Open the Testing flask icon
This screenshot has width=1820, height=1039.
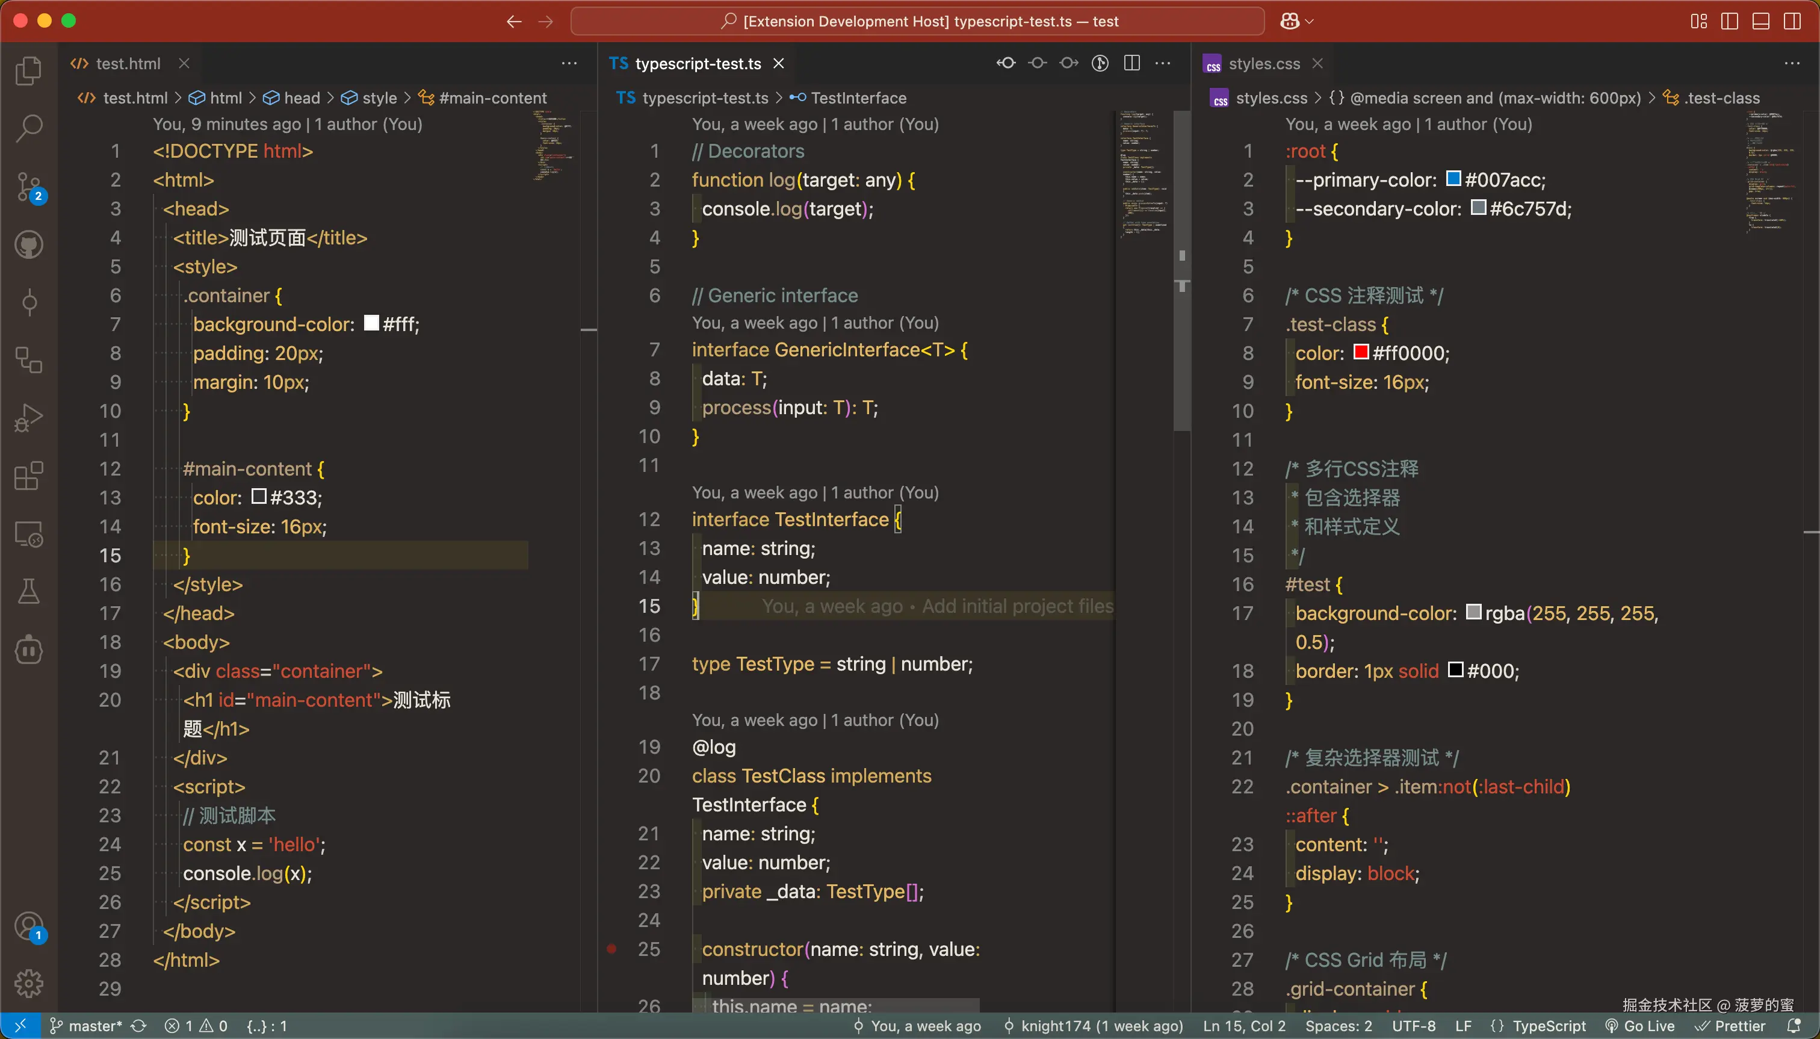(x=28, y=592)
